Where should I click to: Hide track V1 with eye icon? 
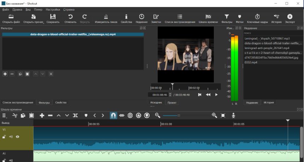pos(17,137)
